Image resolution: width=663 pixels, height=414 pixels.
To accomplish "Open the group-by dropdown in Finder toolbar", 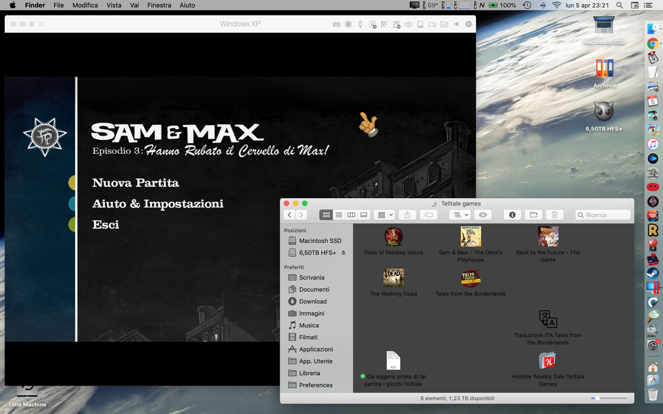I will (x=385, y=215).
